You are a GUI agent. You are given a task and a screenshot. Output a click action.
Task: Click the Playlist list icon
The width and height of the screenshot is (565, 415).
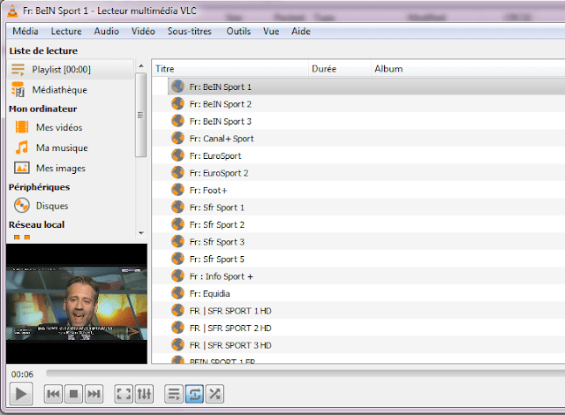[18, 69]
